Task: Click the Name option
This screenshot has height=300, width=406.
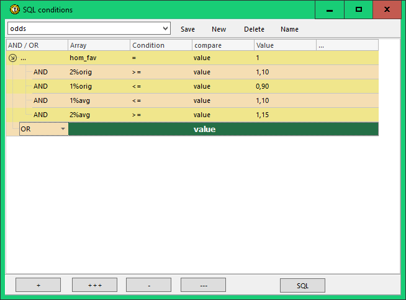Action: click(x=289, y=29)
